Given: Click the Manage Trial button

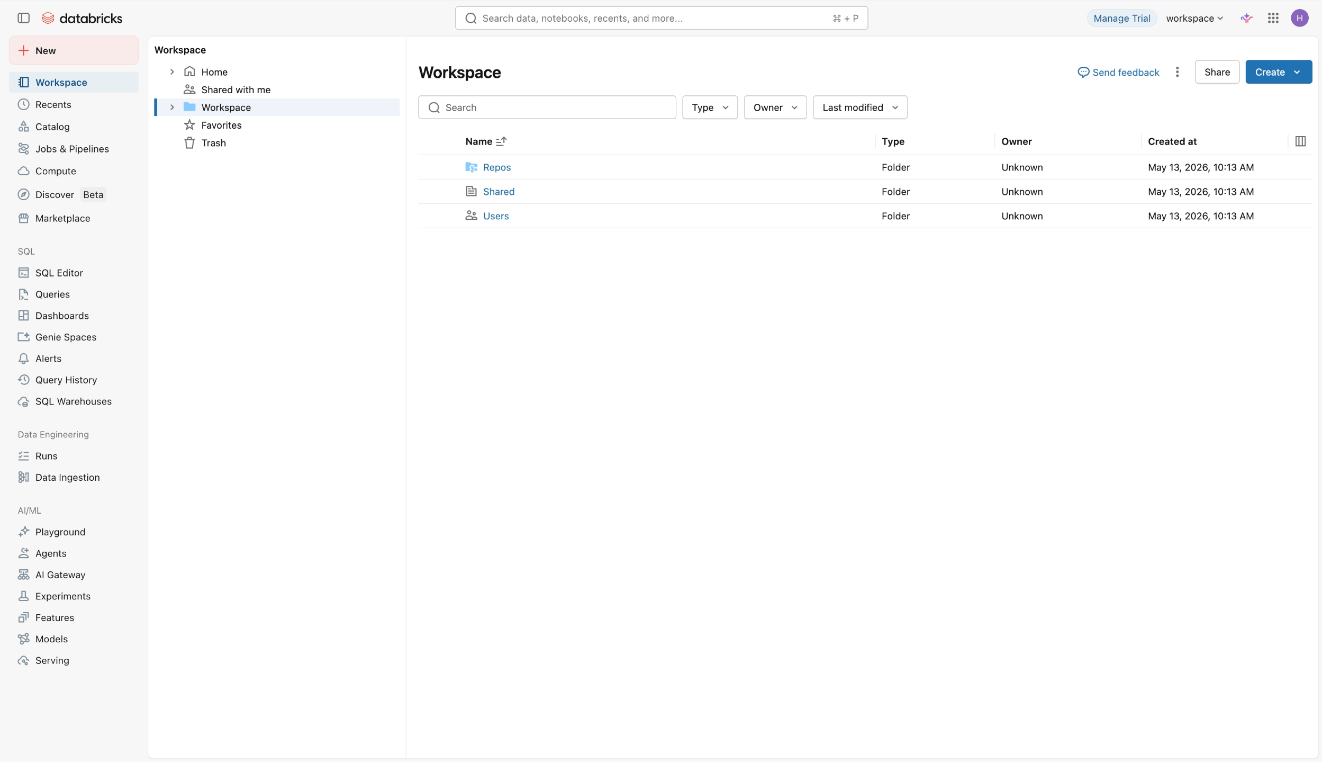Looking at the screenshot, I should point(1121,18).
